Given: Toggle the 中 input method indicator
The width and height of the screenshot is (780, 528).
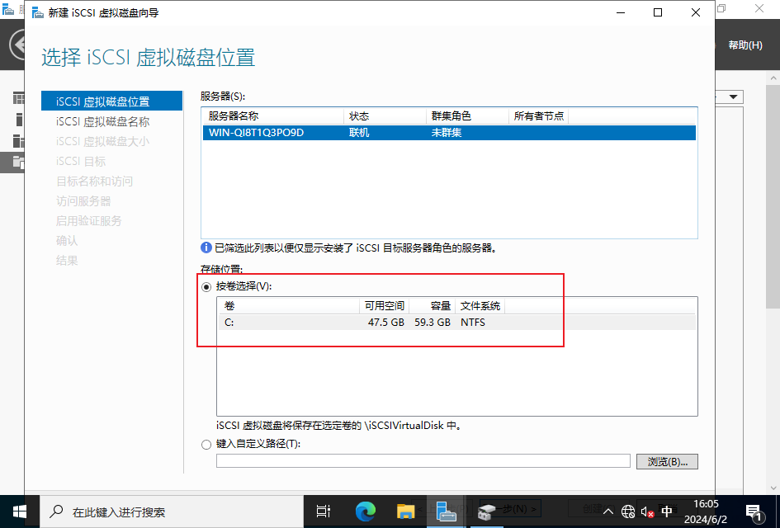Looking at the screenshot, I should coord(666,511).
